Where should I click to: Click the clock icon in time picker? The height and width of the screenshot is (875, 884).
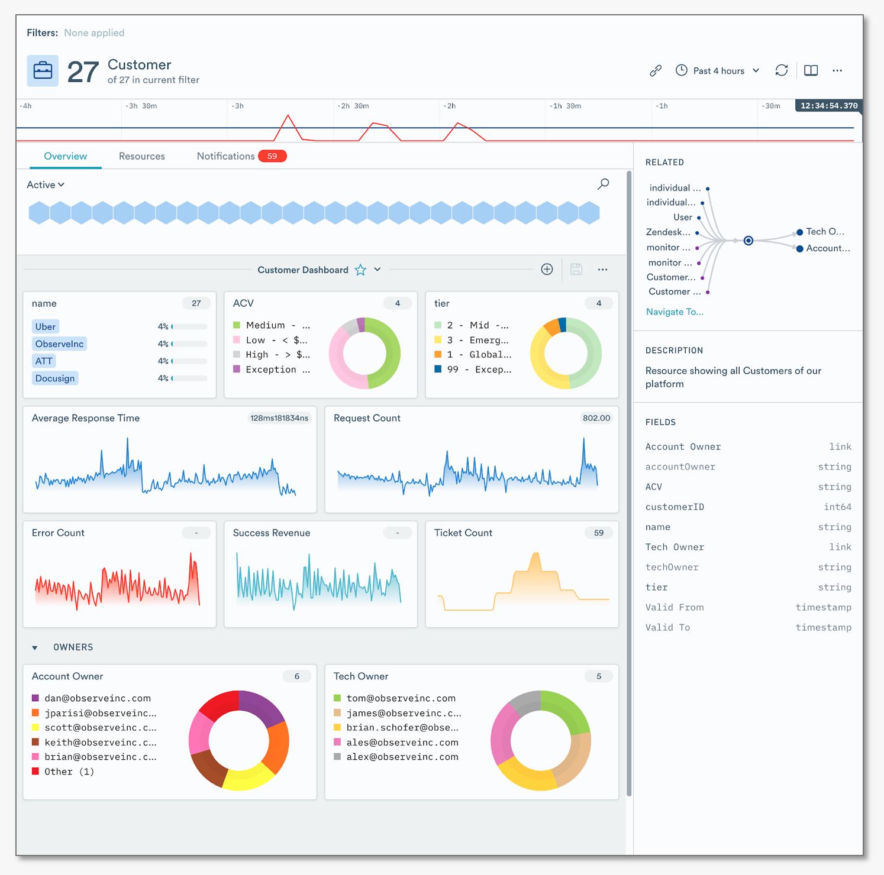point(682,70)
